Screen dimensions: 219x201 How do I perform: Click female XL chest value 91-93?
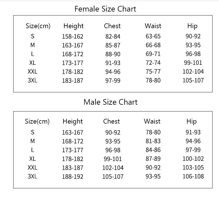113,63
